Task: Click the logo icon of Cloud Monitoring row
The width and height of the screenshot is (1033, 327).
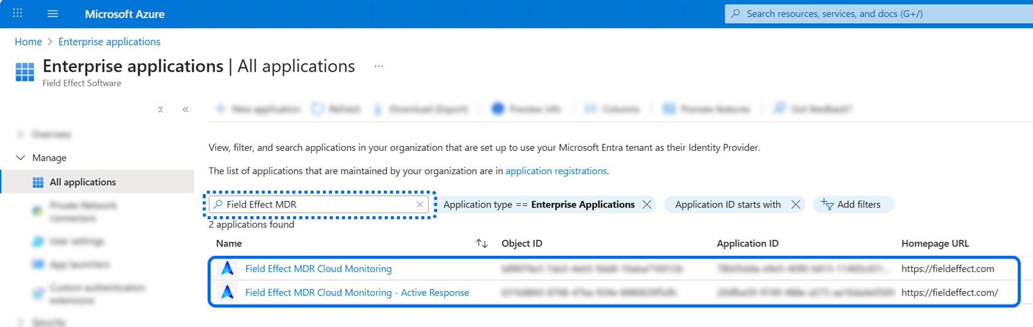Action: point(228,268)
